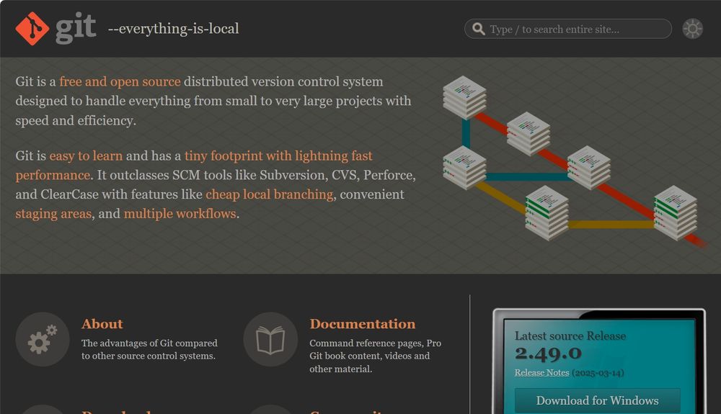Click the 'Latest source Release' label
The width and height of the screenshot is (721, 414).
570,336
